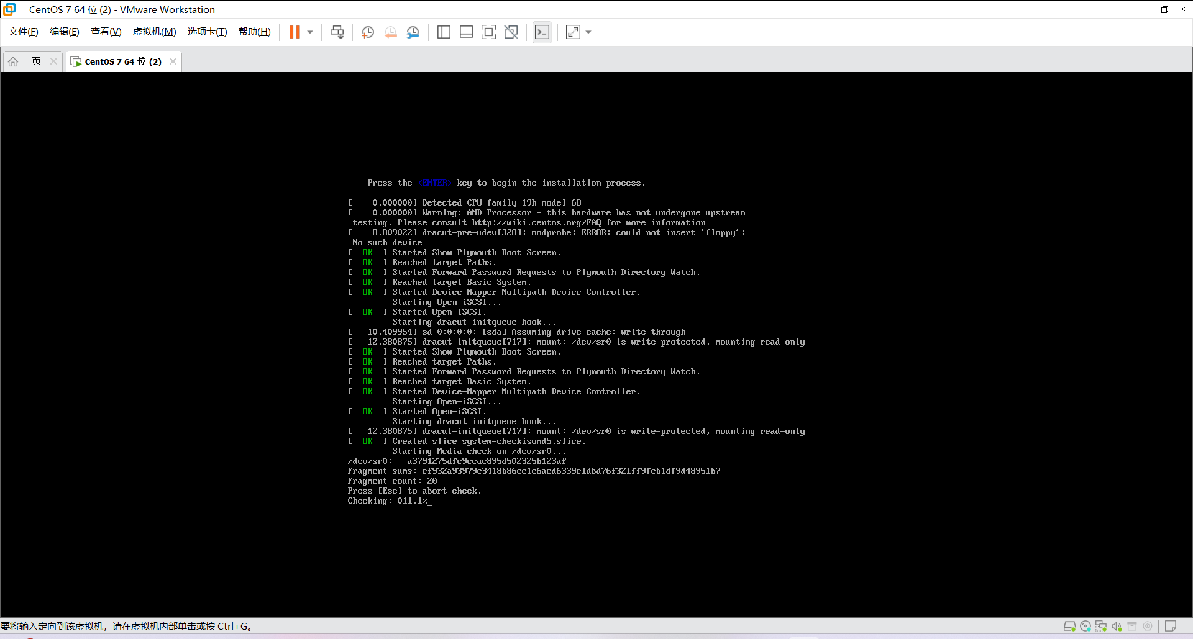1193x639 pixels.
Task: Toggle the thumbnail bar view
Action: coord(466,32)
